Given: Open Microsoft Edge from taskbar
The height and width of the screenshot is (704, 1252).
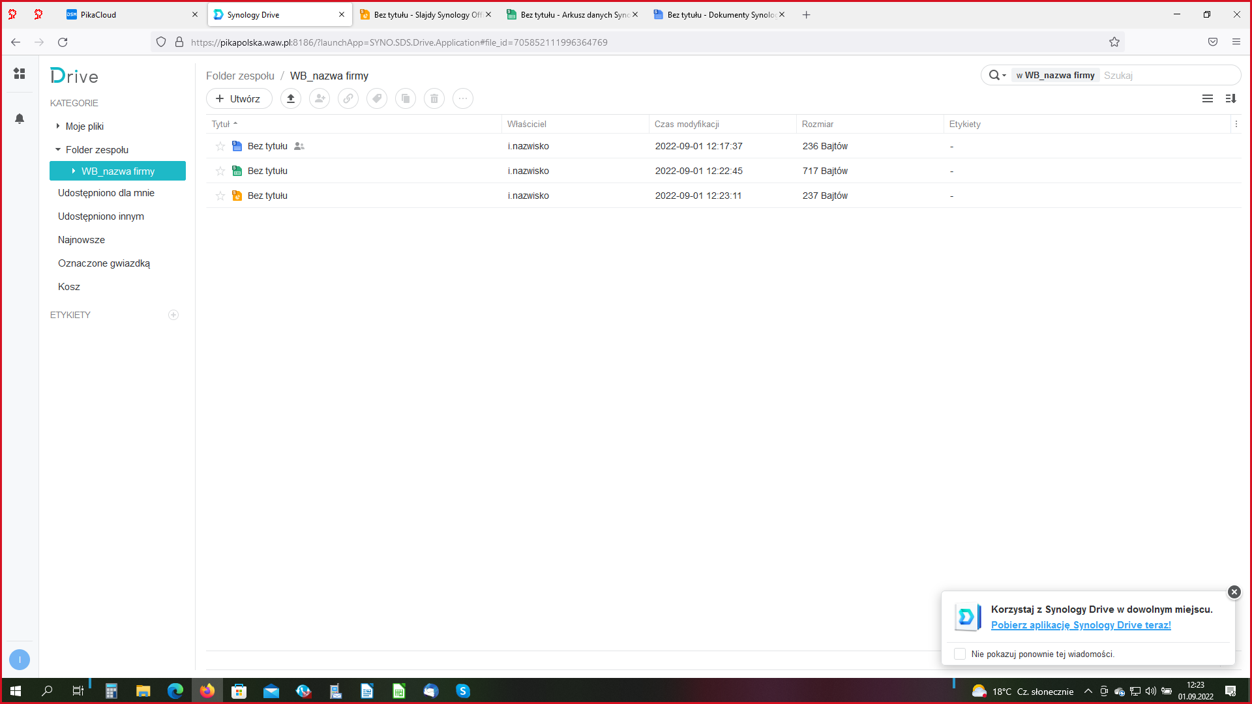Looking at the screenshot, I should point(175,691).
